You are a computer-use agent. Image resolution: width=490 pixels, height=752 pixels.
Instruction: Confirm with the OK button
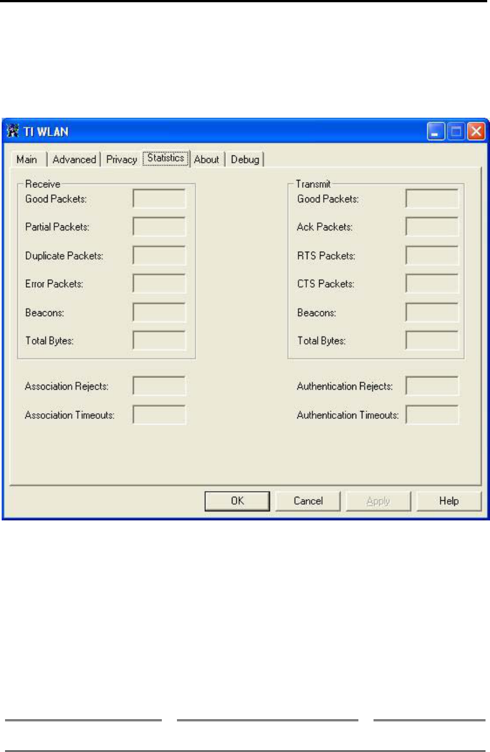(237, 501)
